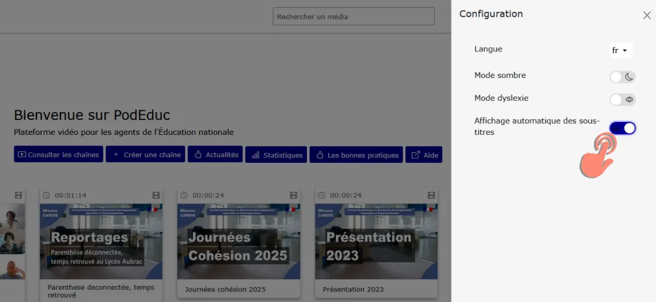Viewport: 656px width, 302px height.
Task: Open the Aide external link
Action: pyautogui.click(x=424, y=155)
